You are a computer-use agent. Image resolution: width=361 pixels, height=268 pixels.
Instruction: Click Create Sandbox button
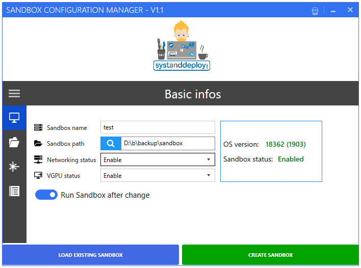[x=270, y=255]
